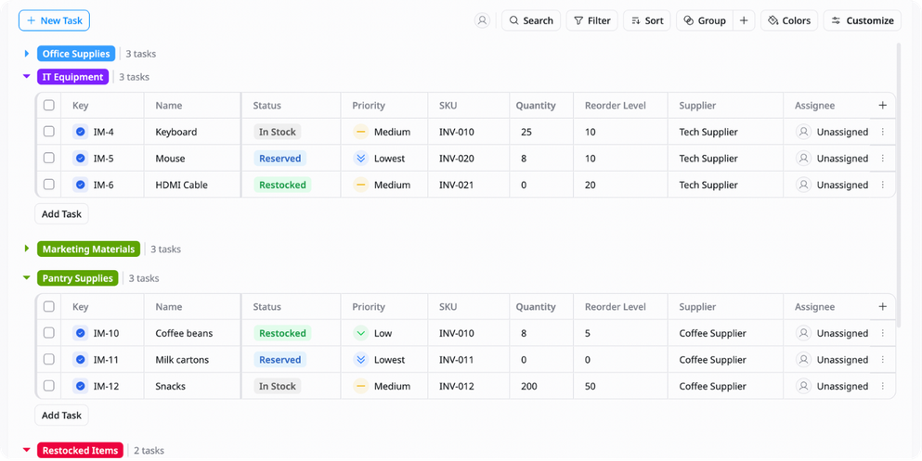922x461 pixels.
Task: Open Restocked status dropdown for HDMI Cable
Action: coord(282,185)
